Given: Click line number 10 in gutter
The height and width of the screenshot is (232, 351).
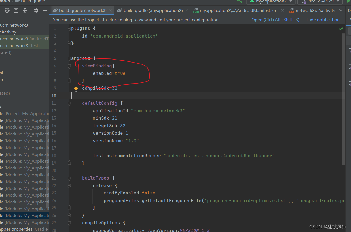Looking at the screenshot, I should 54,96.
